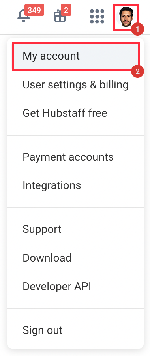150x356 pixels.
Task: Open the nine-dot apps grid
Action: click(x=97, y=16)
